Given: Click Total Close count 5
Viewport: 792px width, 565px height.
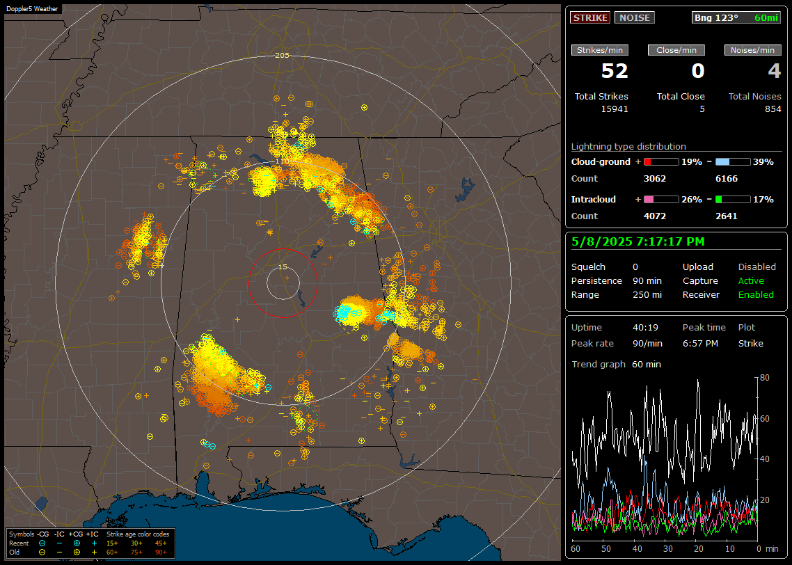Looking at the screenshot, I should (x=702, y=109).
